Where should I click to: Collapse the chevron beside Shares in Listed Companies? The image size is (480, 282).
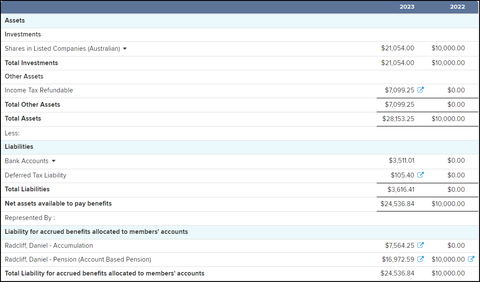tap(125, 49)
